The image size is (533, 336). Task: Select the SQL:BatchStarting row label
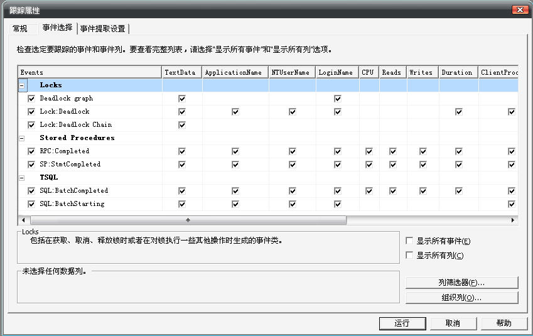72,203
